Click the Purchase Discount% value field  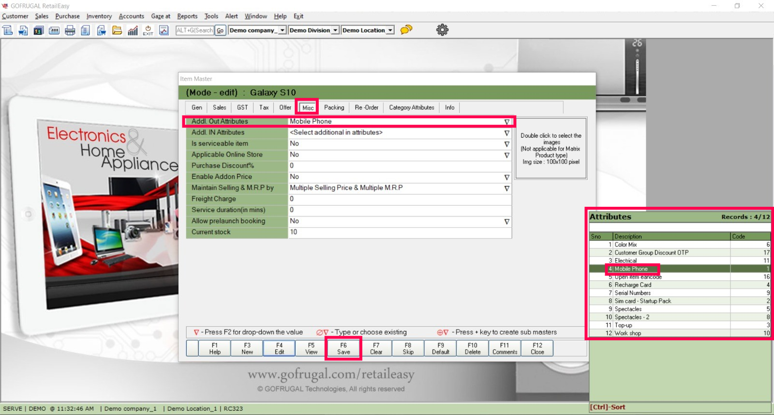click(400, 166)
